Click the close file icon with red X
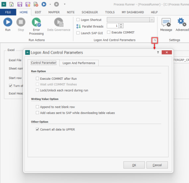The image size is (189, 183). tap(36, 4)
